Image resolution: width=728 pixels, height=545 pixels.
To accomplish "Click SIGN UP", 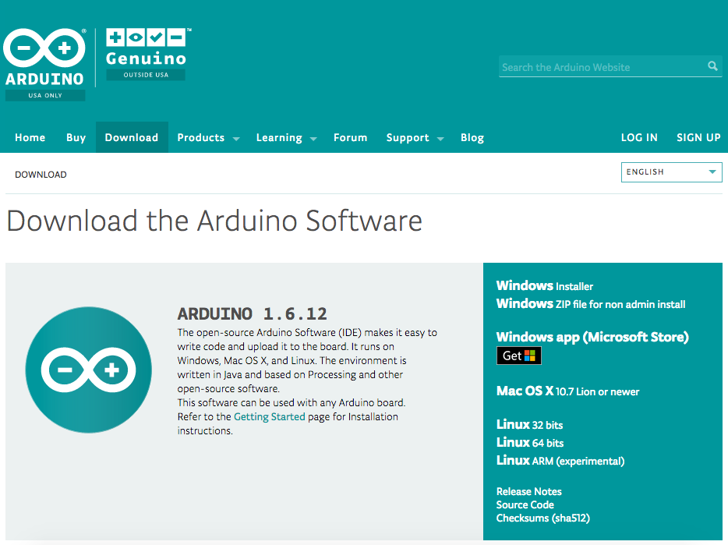I will (x=698, y=137).
